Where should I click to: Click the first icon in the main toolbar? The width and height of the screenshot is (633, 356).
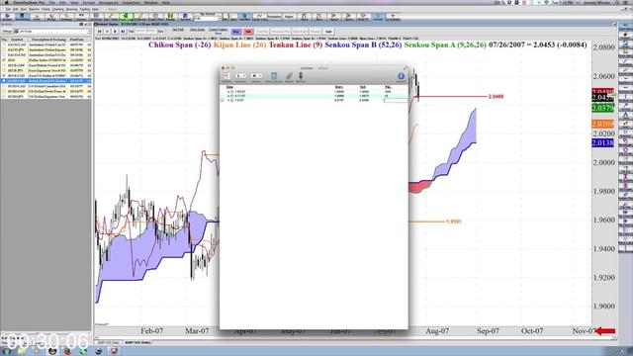[x=7, y=17]
